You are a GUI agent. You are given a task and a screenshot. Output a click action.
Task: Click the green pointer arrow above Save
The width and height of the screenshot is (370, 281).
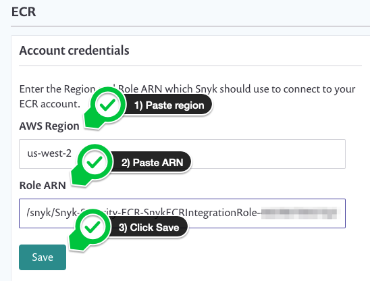click(x=76, y=242)
